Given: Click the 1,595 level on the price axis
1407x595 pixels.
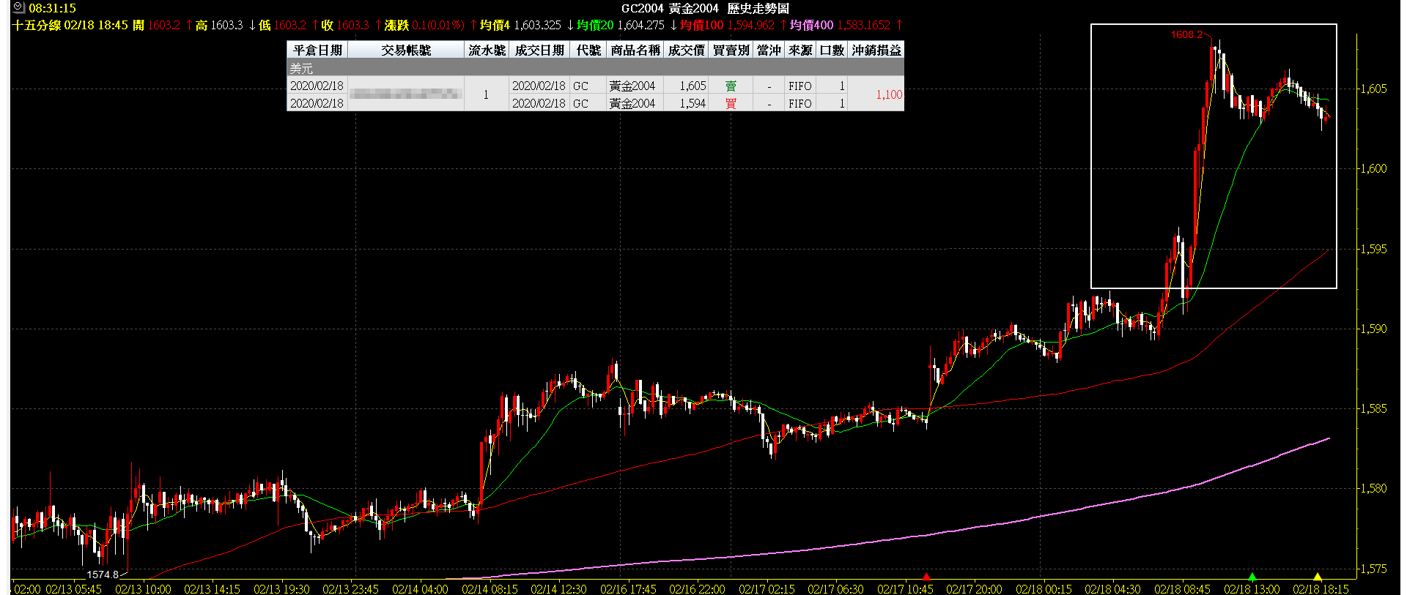Looking at the screenshot, I should pos(1373,249).
